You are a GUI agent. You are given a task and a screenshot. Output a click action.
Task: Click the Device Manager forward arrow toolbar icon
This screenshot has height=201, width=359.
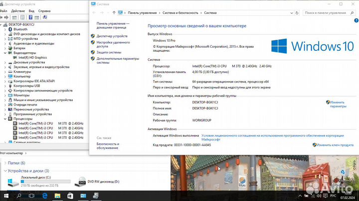[6, 17]
